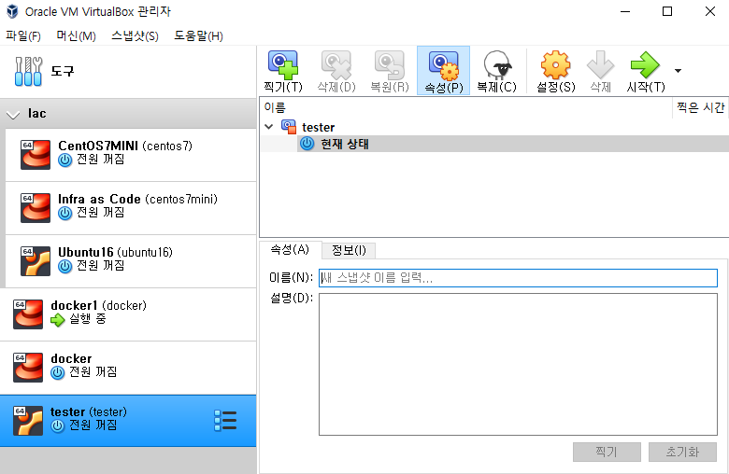Click the Take (찍기) button at bottom
Viewport: 729px width, 474px height.
point(607,452)
